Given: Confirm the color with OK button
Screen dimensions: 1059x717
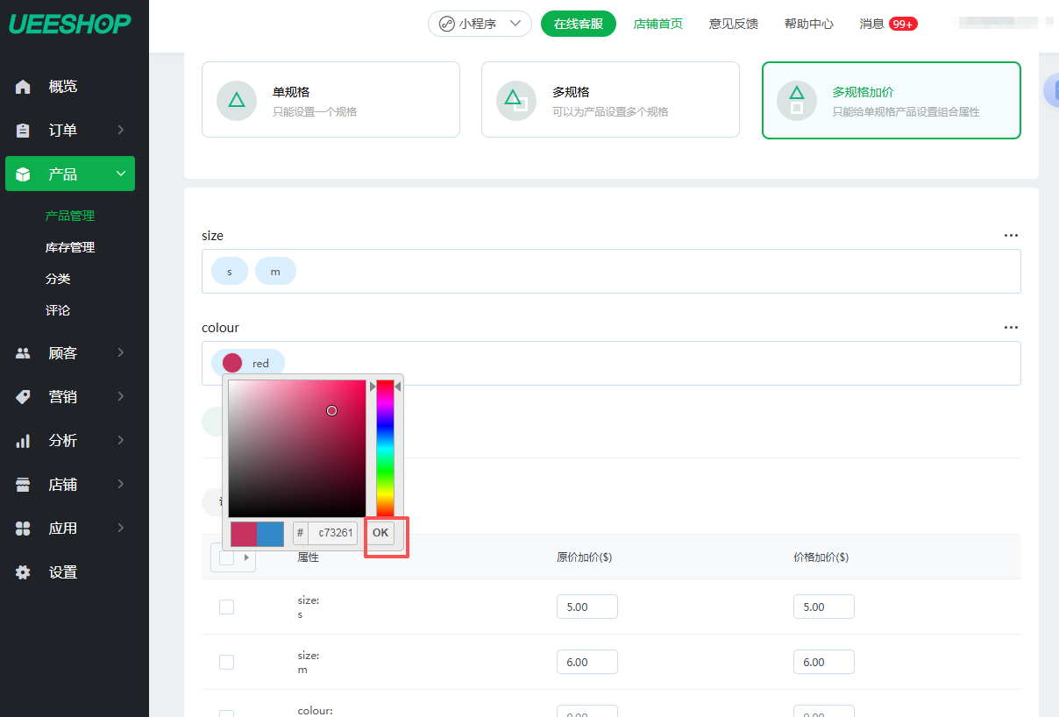Looking at the screenshot, I should (x=380, y=533).
